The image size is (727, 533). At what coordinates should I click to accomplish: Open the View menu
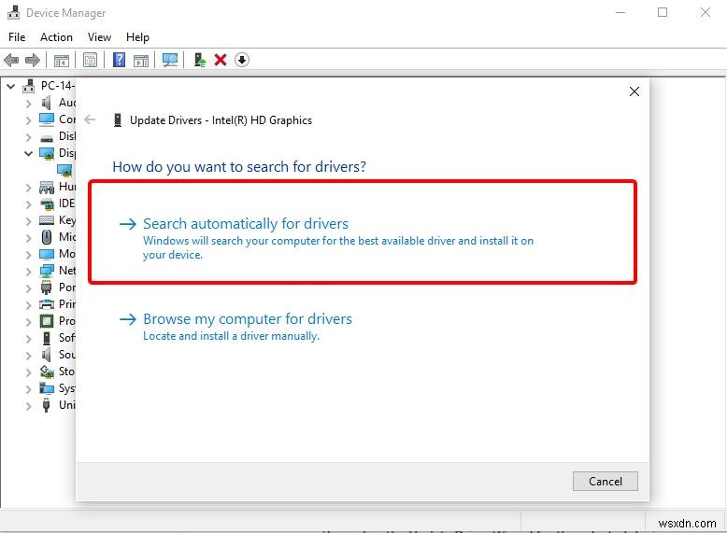tap(99, 37)
